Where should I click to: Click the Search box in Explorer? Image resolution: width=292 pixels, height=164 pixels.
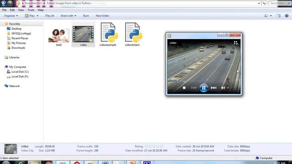coord(280,3)
